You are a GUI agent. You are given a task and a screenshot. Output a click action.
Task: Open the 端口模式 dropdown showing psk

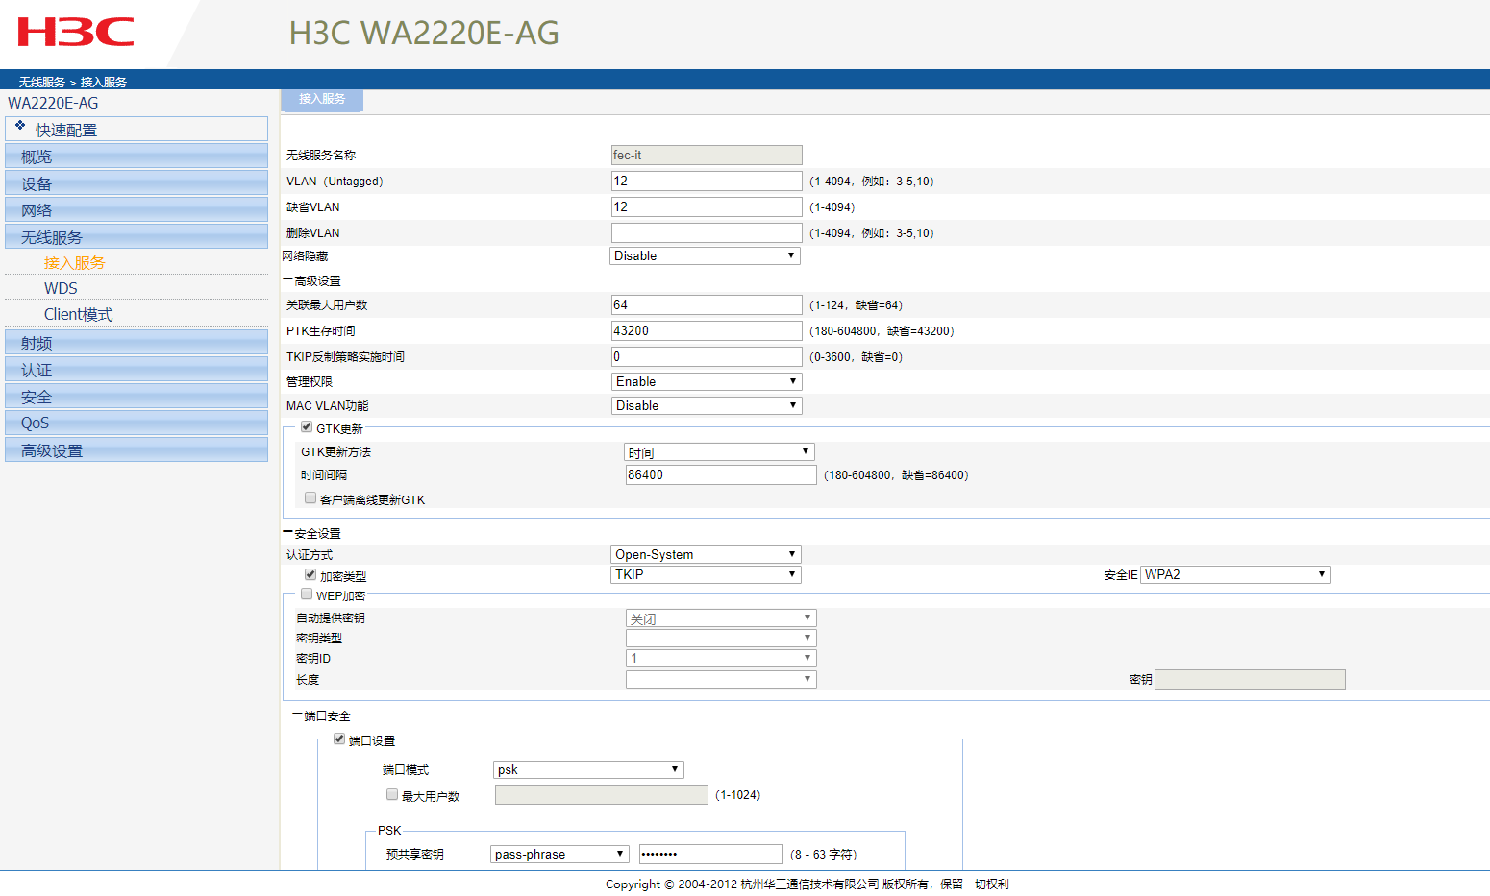click(x=588, y=769)
